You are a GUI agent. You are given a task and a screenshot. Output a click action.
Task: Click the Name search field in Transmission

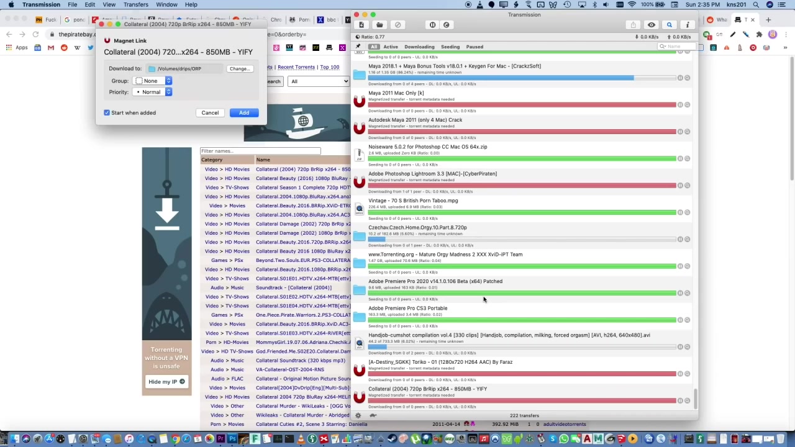[676, 47]
